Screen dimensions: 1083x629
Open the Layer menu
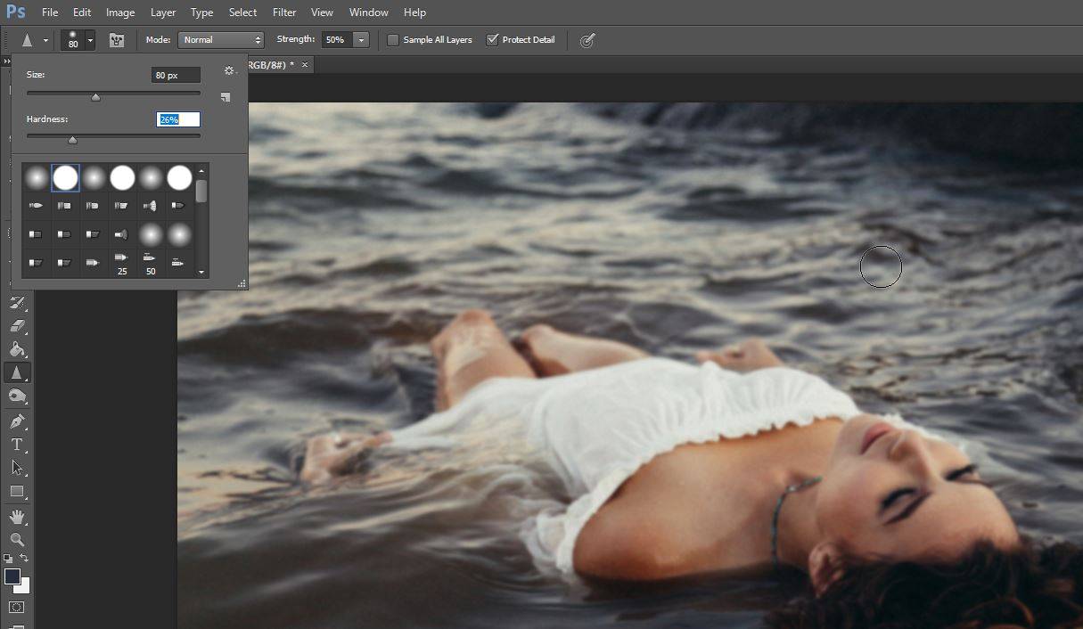click(x=163, y=12)
